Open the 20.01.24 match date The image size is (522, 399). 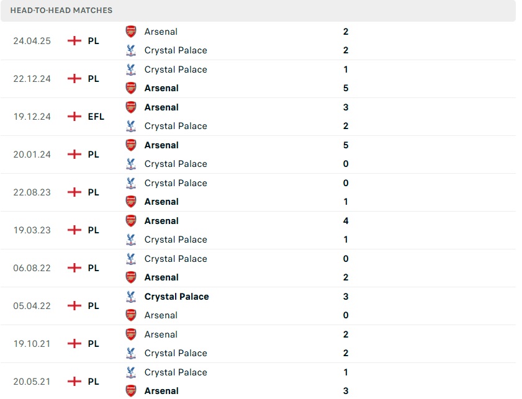pyautogui.click(x=32, y=155)
